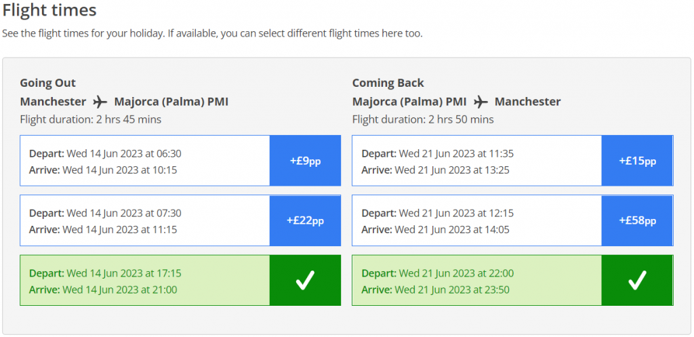Click the white checkmark on 17:15 outbound flight
Image resolution: width=694 pixels, height=337 pixels.
305,280
